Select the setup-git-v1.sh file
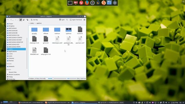Screen dimensions: 185x104 pos(46,51)
